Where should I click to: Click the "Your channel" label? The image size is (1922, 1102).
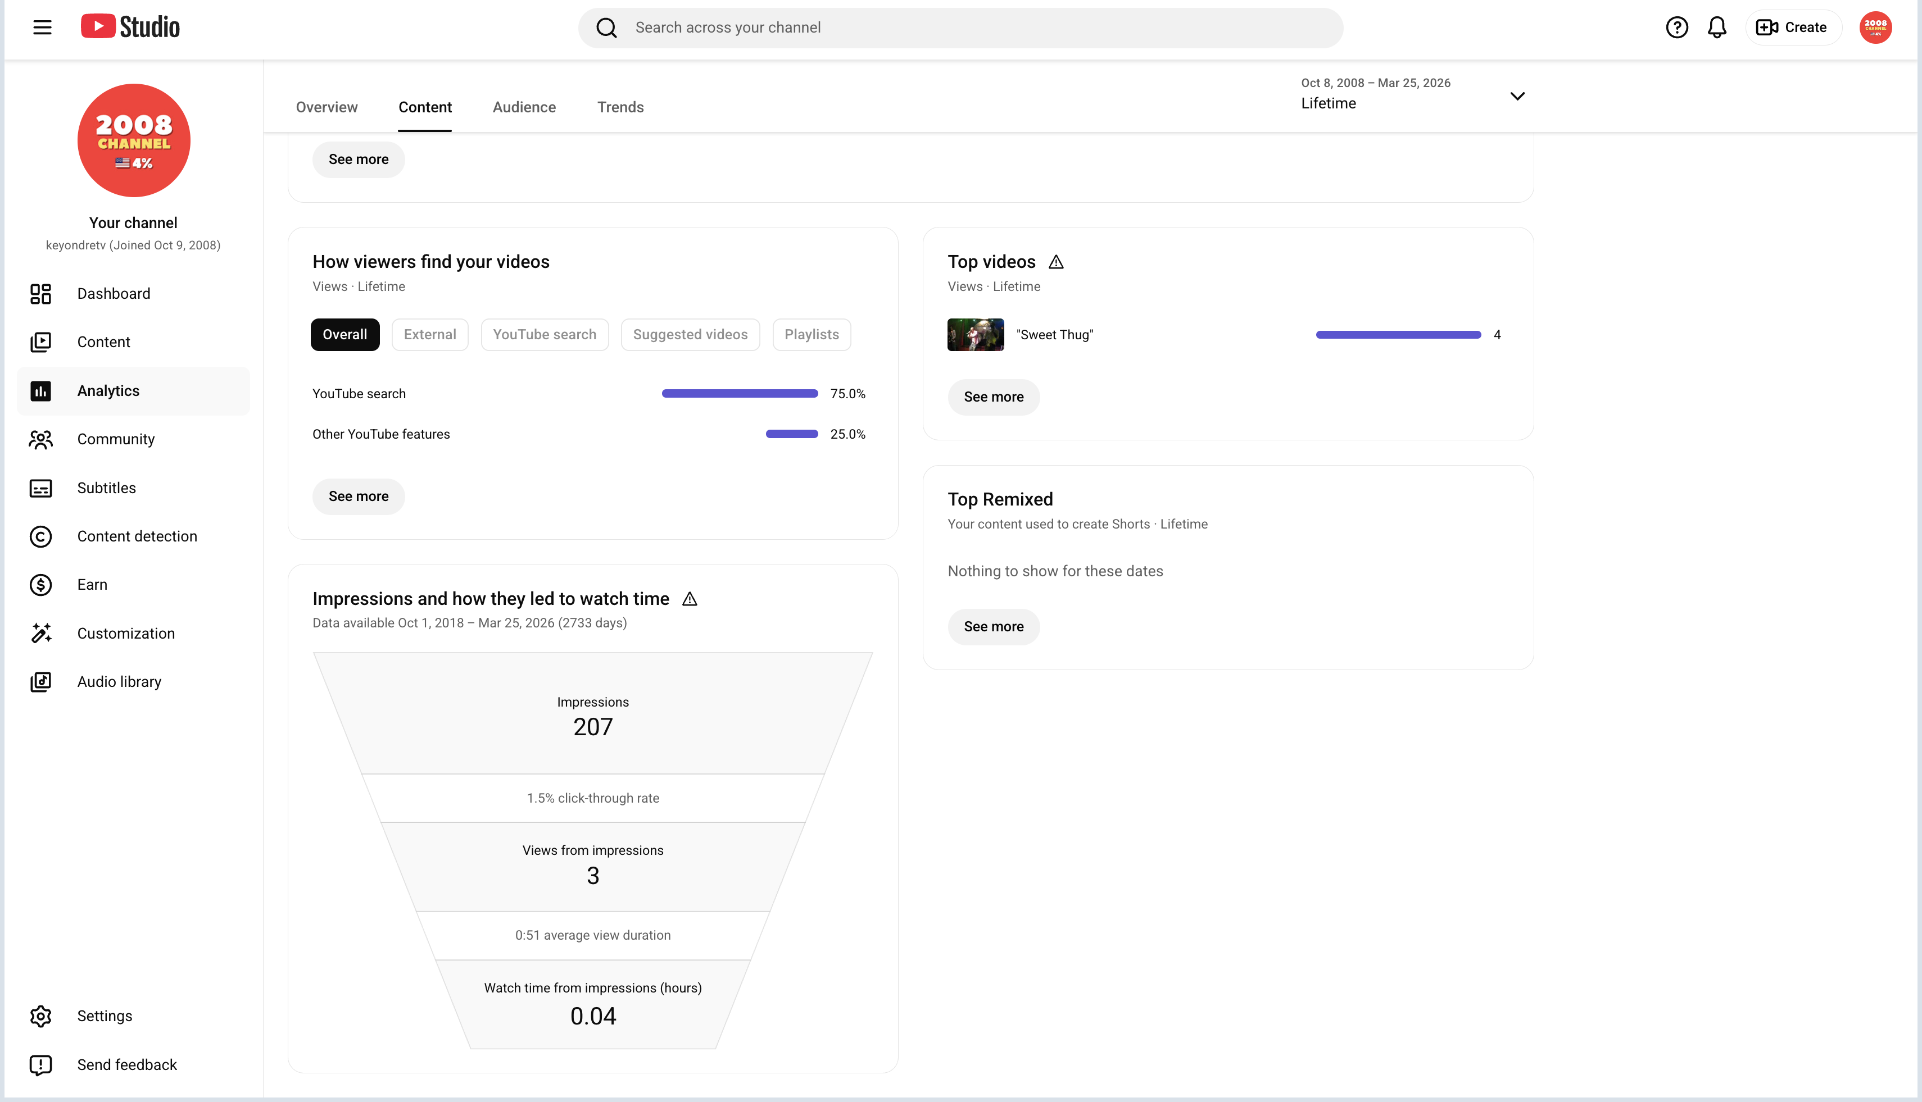pyautogui.click(x=133, y=222)
